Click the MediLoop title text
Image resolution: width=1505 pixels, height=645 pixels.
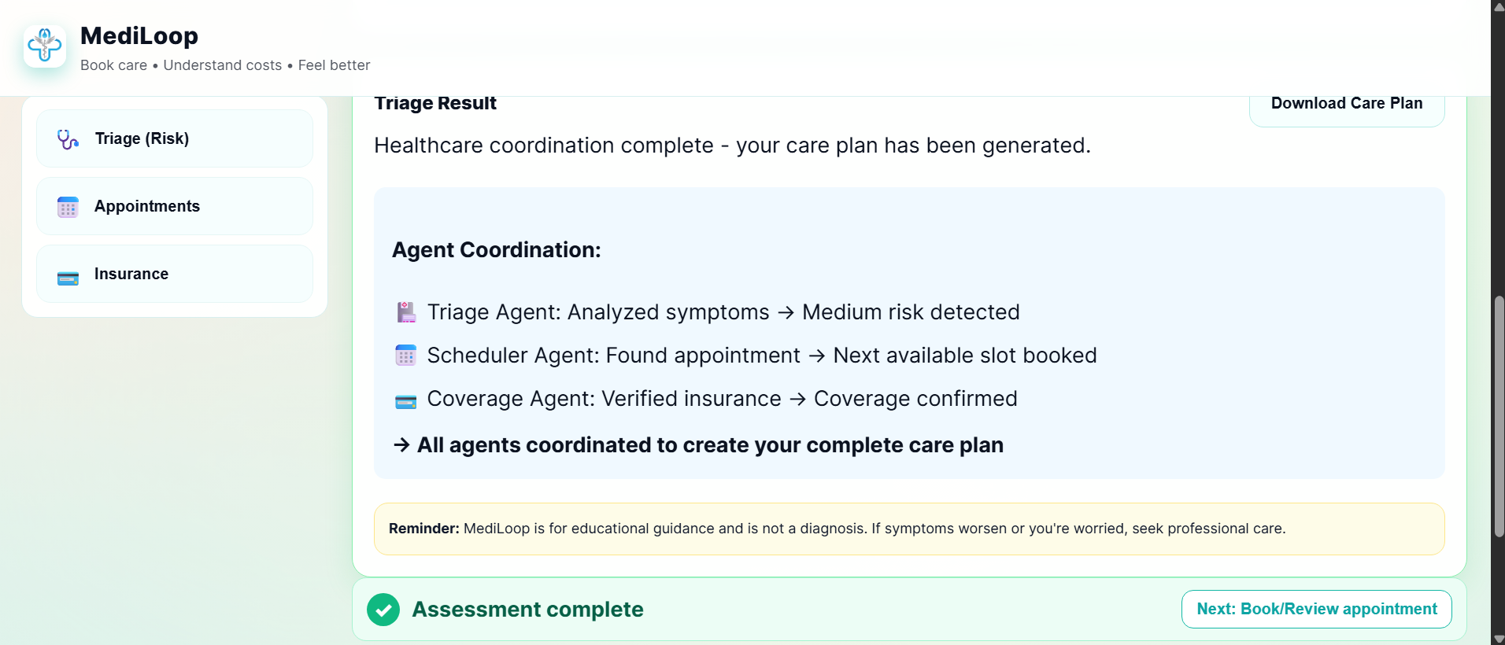[x=139, y=35]
